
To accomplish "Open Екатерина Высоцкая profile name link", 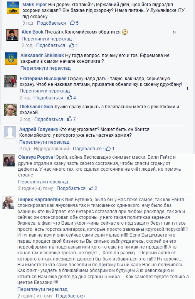I will 43,79.
